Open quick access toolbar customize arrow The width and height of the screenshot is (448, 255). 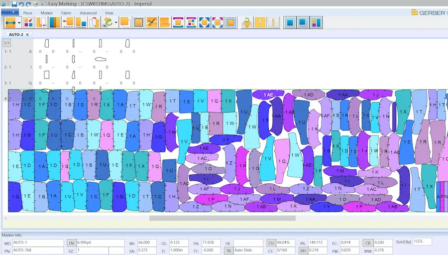[x=42, y=4]
